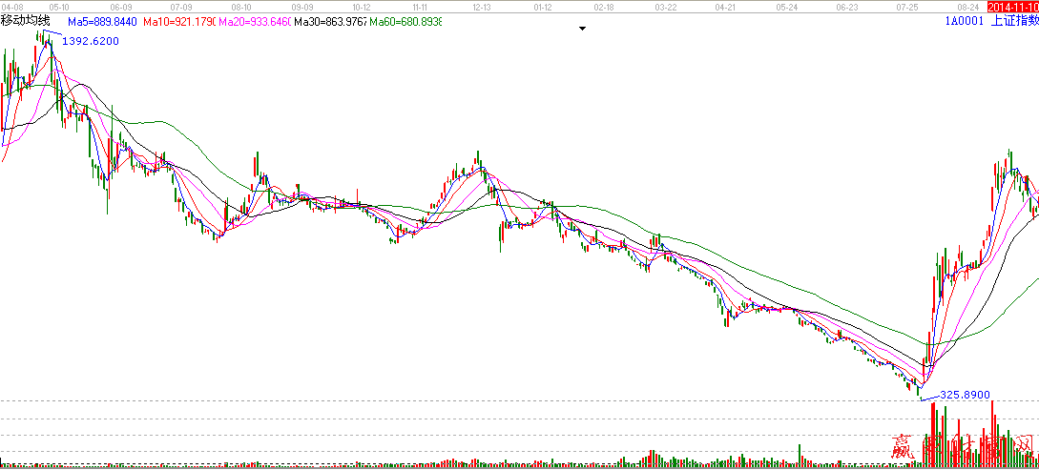Screen dimensions: 1039x470
Task: Pick the 05-24 date marker
Action: point(786,6)
